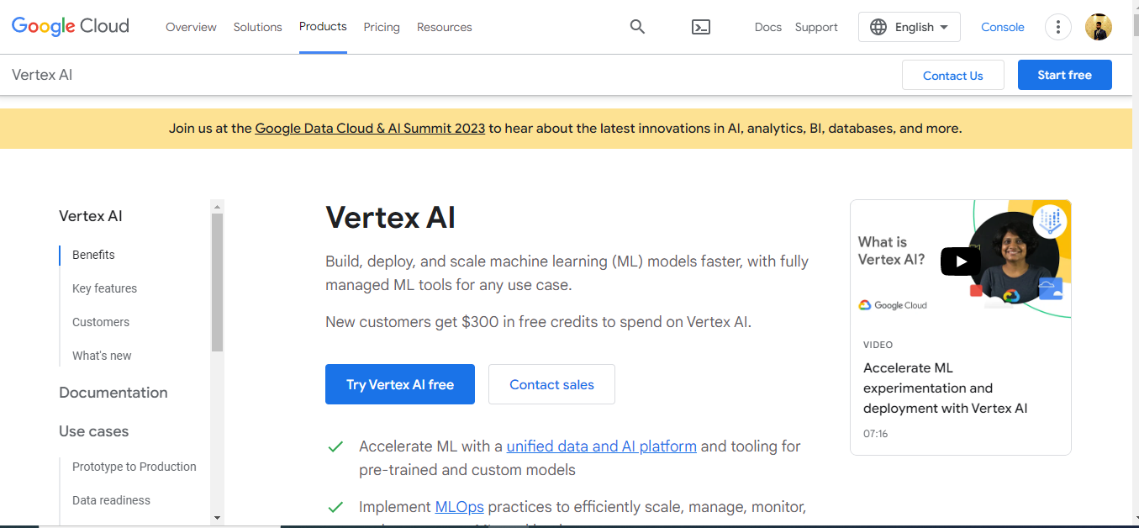This screenshot has width=1139, height=528.
Task: Jump to Customers in sidebar
Action: coord(101,322)
